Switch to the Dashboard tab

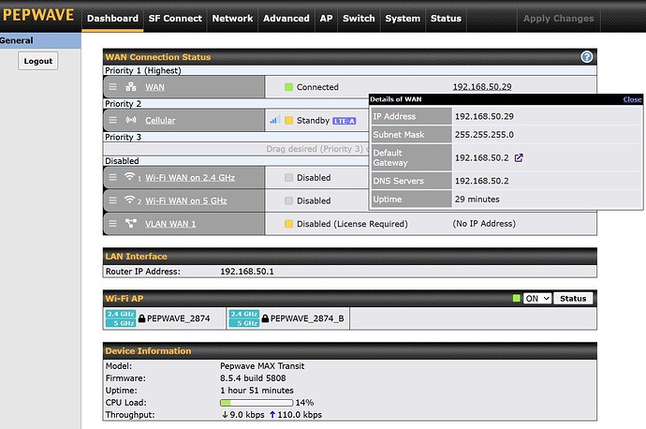[x=112, y=19]
